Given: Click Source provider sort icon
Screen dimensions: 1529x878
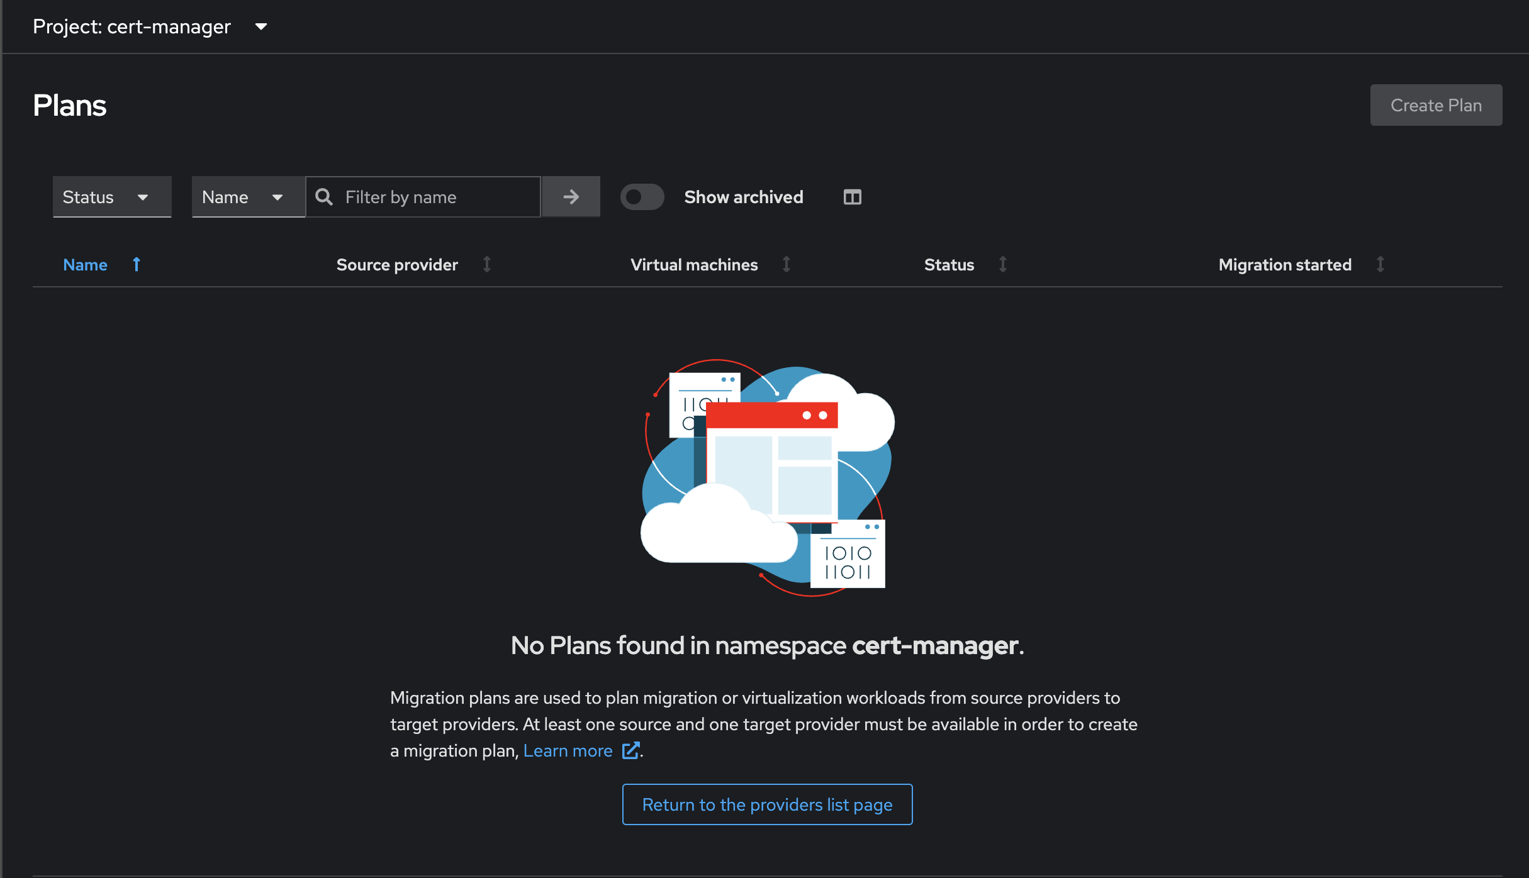Looking at the screenshot, I should pyautogui.click(x=486, y=265).
